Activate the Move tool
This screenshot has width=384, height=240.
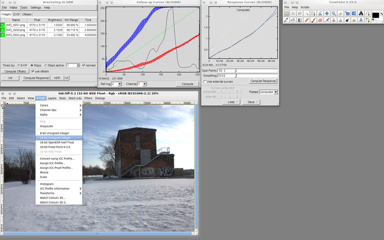(x=327, y=14)
